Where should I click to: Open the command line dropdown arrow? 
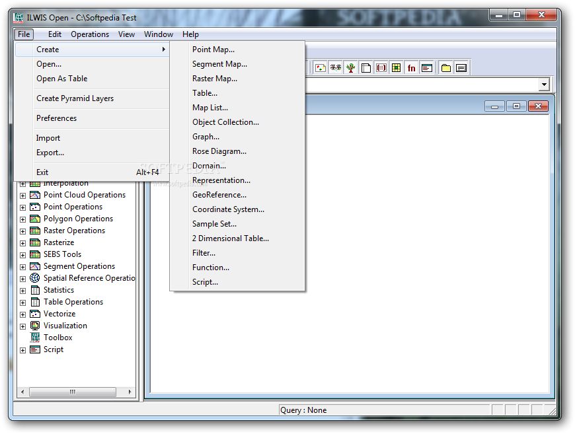click(544, 85)
